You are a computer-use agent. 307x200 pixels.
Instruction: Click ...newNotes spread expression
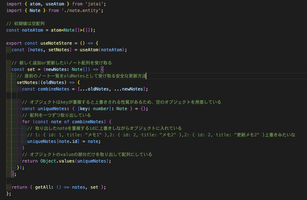(129, 89)
